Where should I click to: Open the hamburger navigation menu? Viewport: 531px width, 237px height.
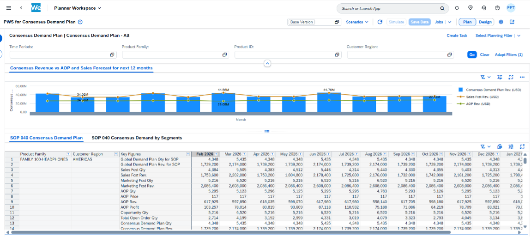(x=8, y=8)
